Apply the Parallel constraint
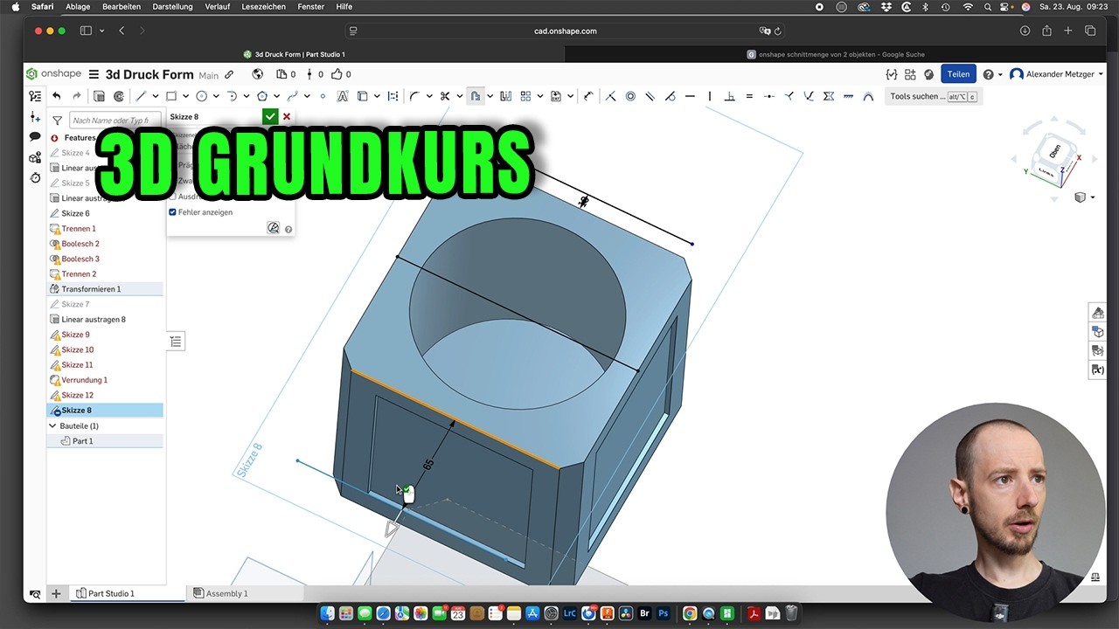The image size is (1119, 629). pos(650,96)
